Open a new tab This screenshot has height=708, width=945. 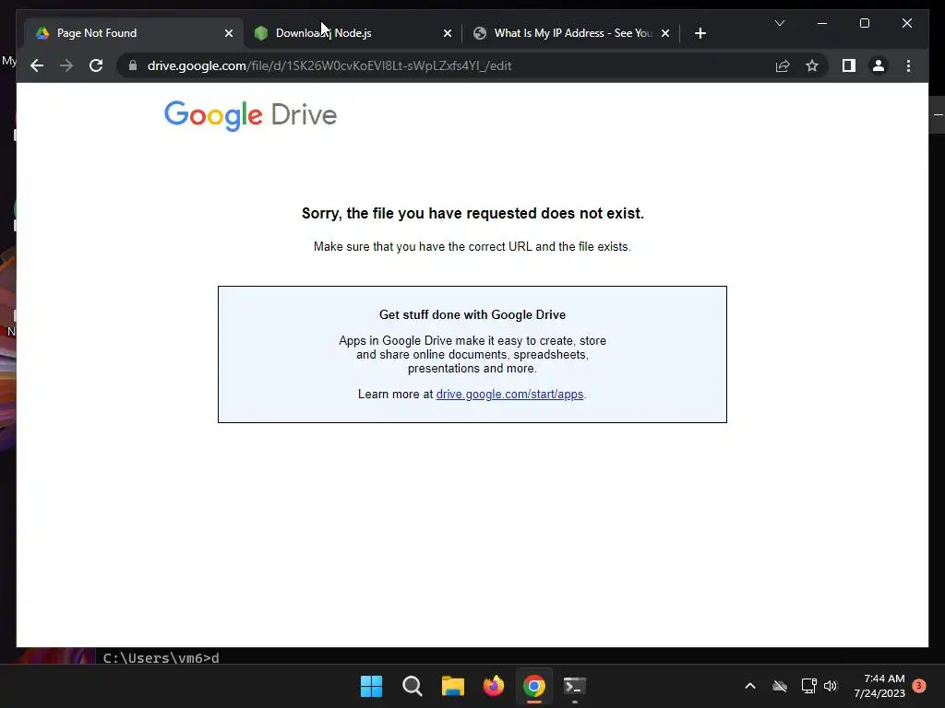pos(700,33)
